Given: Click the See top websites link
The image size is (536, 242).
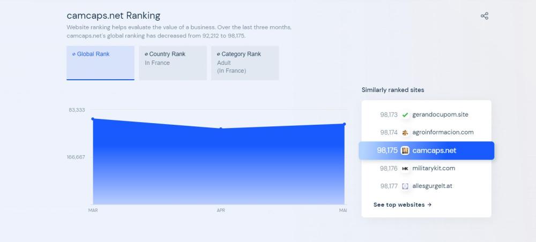Looking at the screenshot, I should [x=402, y=205].
